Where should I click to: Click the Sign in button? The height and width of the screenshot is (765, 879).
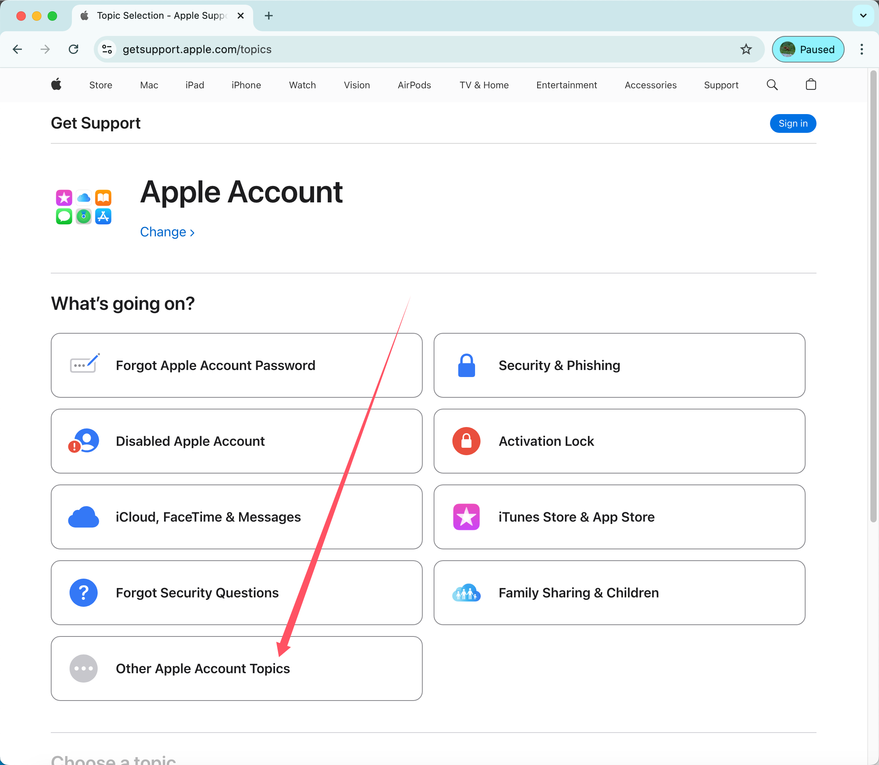pos(793,123)
